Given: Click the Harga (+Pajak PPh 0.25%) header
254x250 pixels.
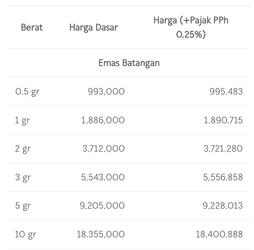Looking at the screenshot, I should click(x=190, y=27).
